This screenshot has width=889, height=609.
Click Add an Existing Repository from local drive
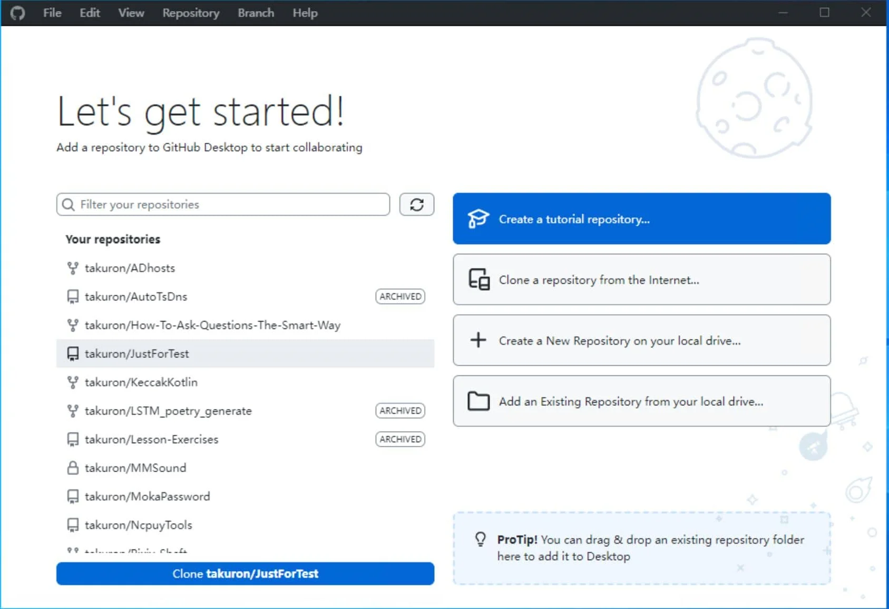pyautogui.click(x=642, y=401)
